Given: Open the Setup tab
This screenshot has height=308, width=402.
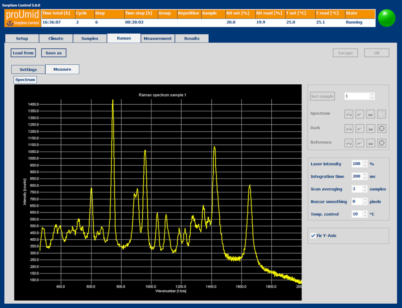Looking at the screenshot, I should coord(22,38).
